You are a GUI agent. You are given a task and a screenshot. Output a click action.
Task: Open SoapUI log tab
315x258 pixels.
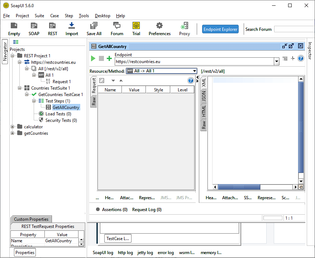[x=103, y=253]
